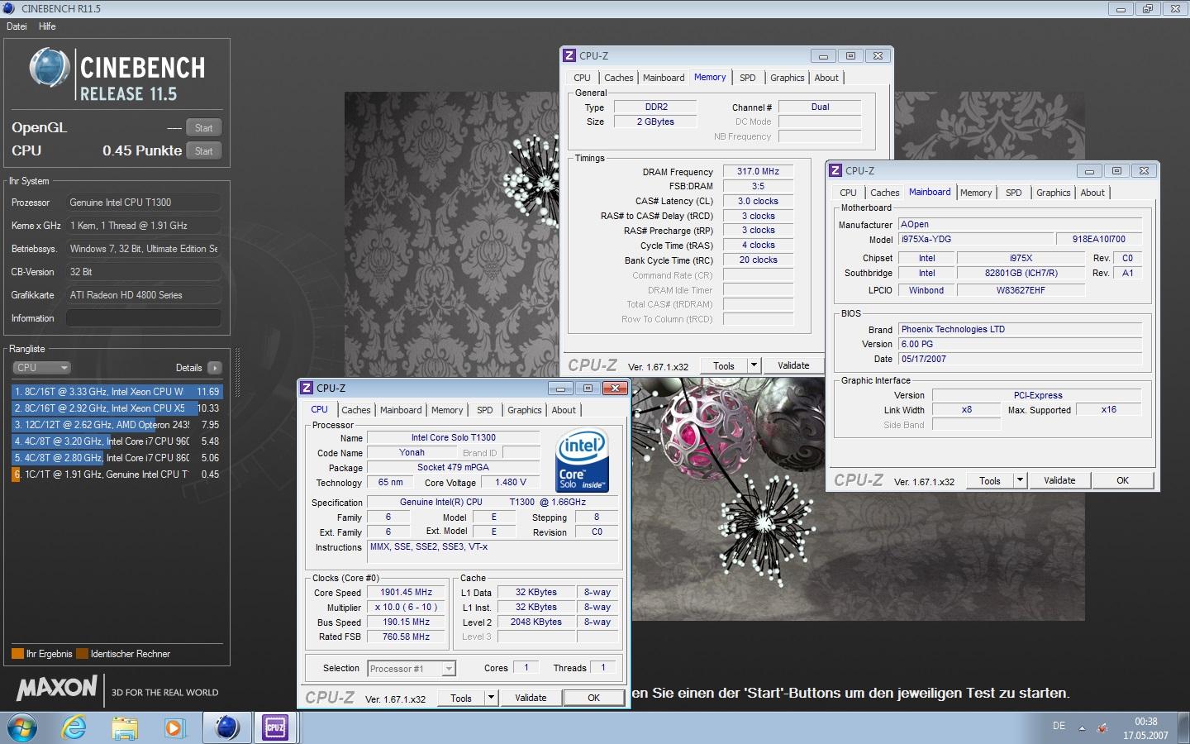Viewport: 1190px width, 744px height.
Task: Select ranking row AMD Opteron 7.95
Action: [x=117, y=425]
